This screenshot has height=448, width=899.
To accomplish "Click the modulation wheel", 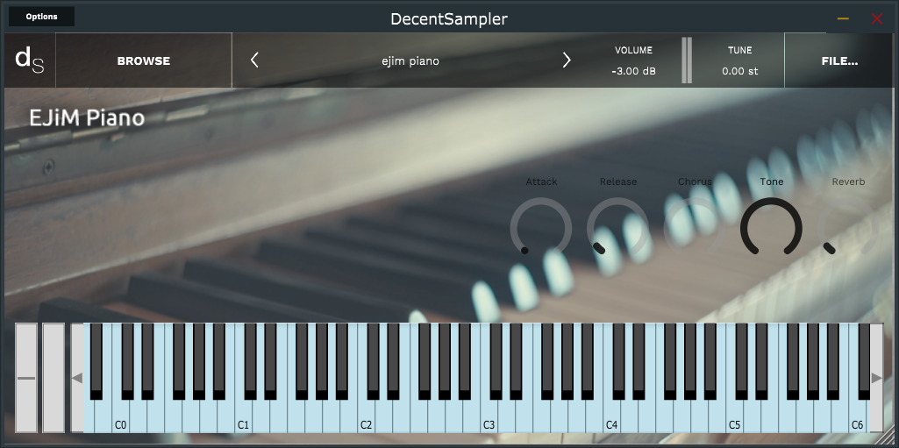I will (x=54, y=378).
